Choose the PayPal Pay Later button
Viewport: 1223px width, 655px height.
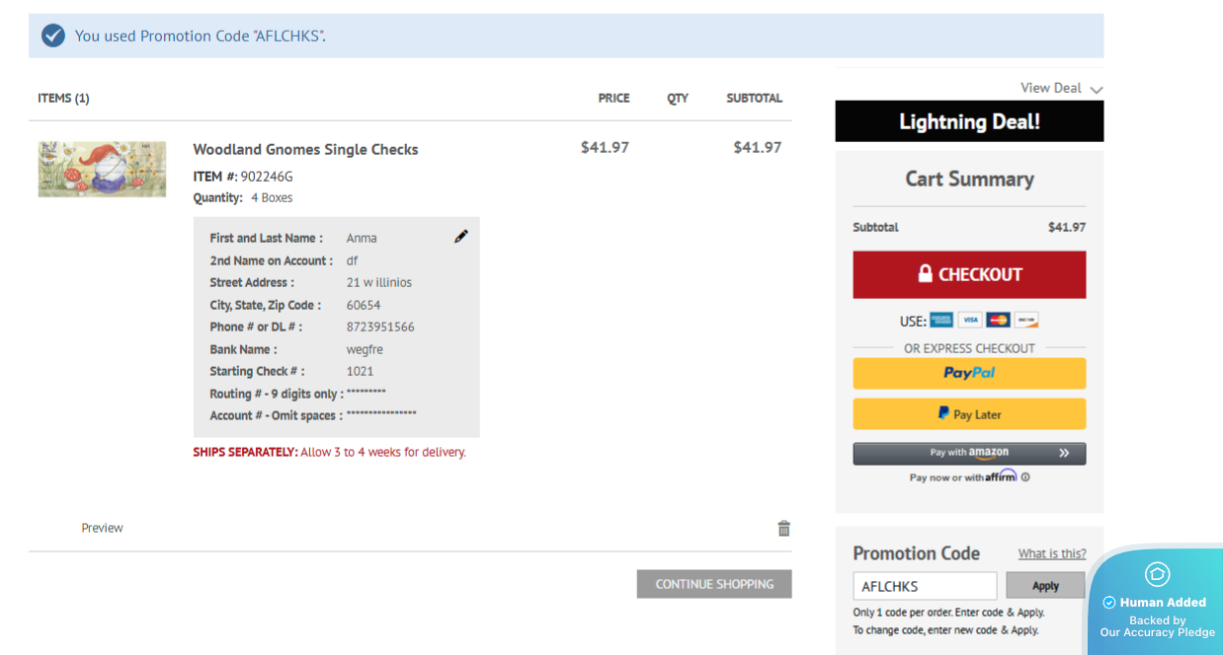pos(969,414)
